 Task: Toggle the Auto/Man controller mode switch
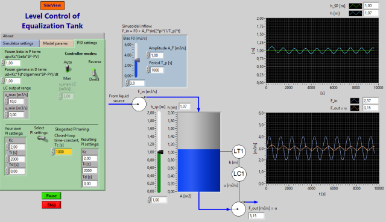click(67, 69)
